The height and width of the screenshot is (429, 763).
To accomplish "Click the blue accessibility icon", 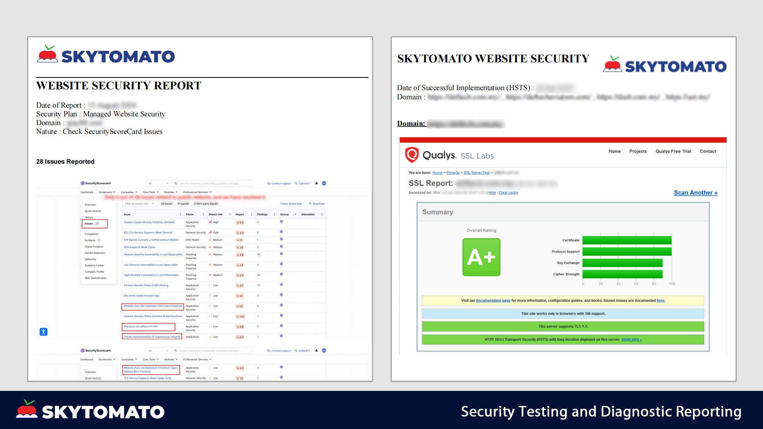I will click(44, 332).
